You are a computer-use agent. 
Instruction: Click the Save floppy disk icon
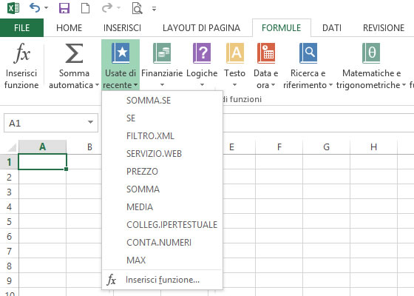tap(64, 8)
